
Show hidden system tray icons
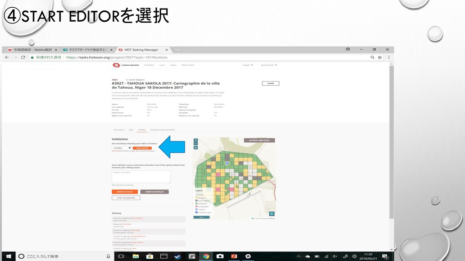299,256
